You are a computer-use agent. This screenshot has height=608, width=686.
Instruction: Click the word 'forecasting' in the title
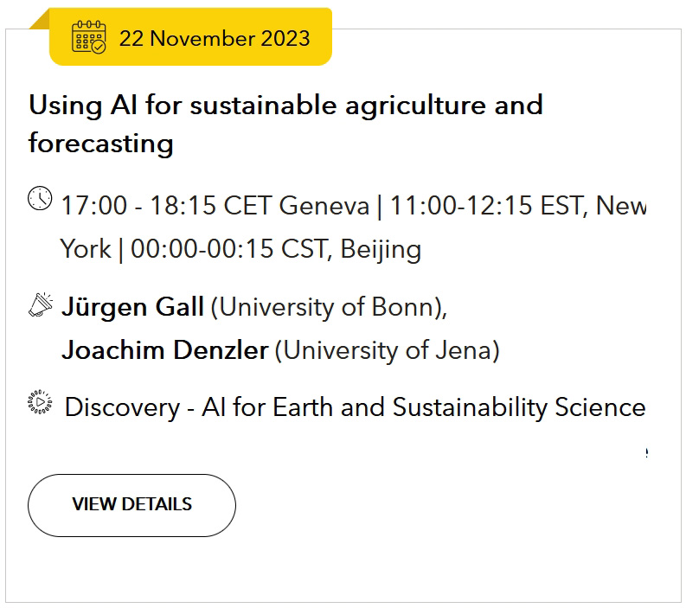pyautogui.click(x=101, y=144)
